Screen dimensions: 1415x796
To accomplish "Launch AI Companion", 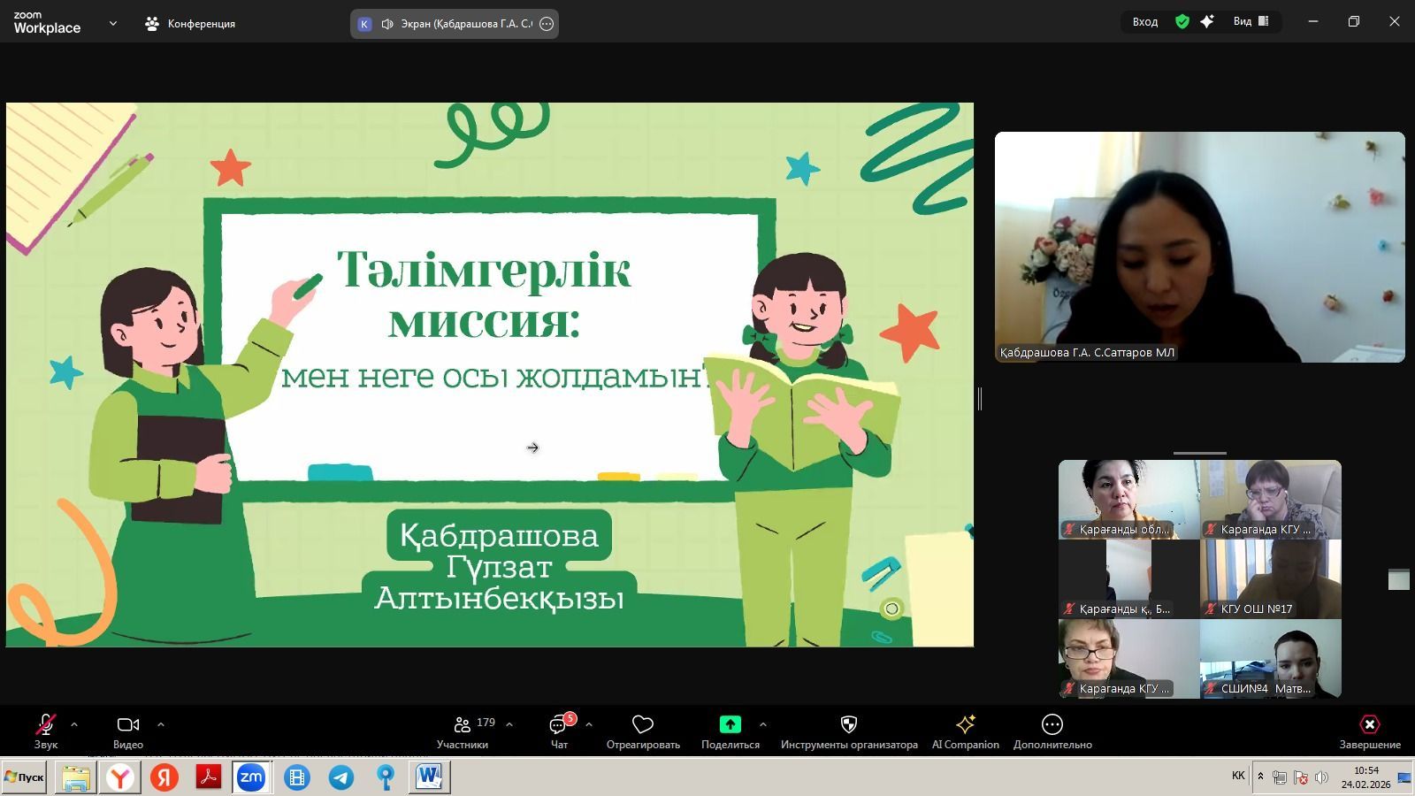I will coord(965,731).
